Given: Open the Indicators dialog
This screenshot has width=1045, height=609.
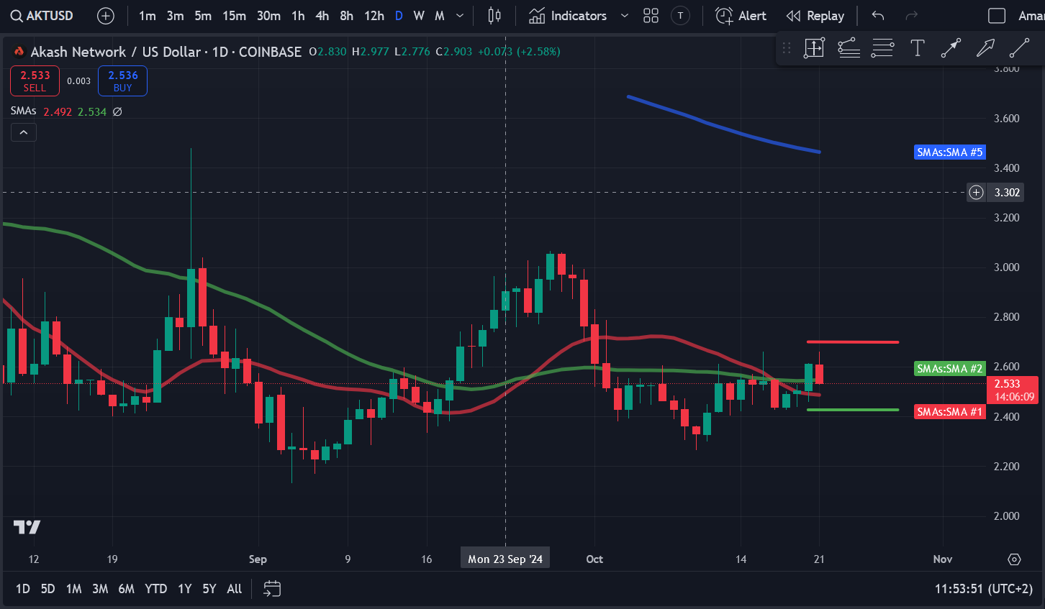Looking at the screenshot, I should [x=568, y=16].
